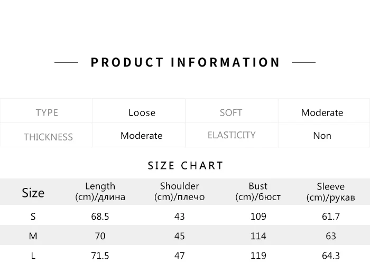Select the 61.7 sleeve value

pos(331,216)
